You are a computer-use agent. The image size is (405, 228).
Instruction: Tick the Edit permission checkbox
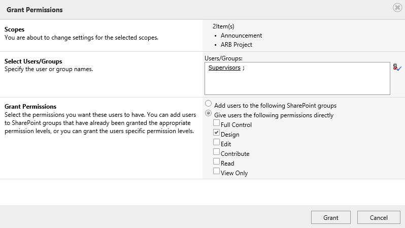click(x=216, y=142)
